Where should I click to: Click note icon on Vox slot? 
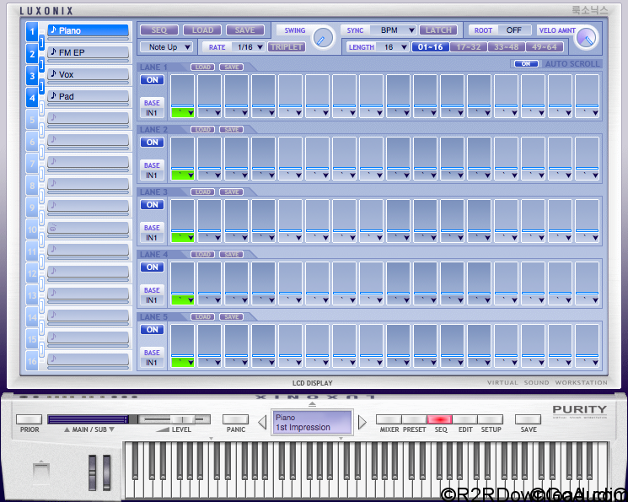pos(53,73)
